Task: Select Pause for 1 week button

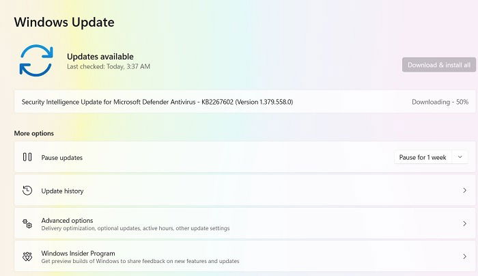Action: pos(423,157)
